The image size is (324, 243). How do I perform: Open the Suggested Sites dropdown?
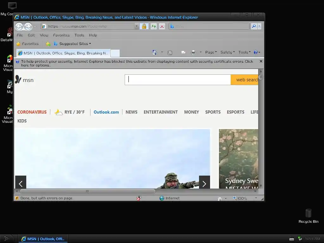72,44
